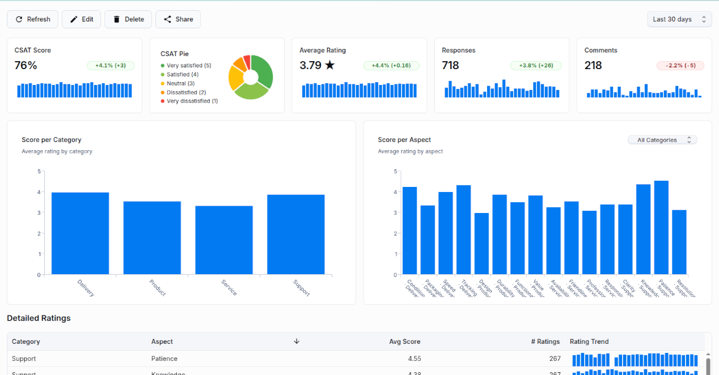Click the Share network icon
This screenshot has width=719, height=375.
(167, 19)
